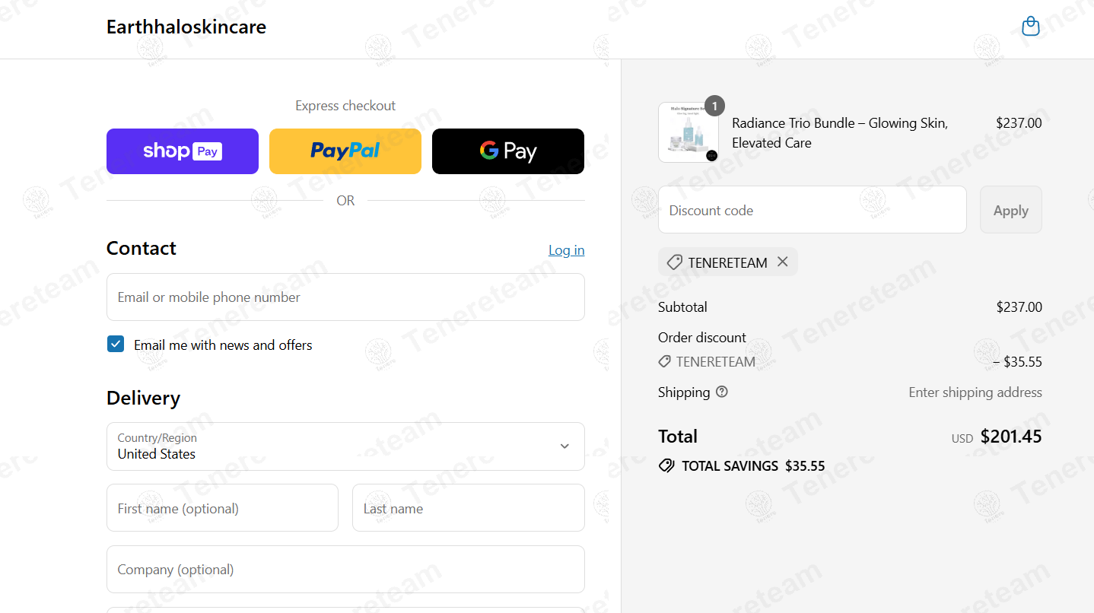1094x613 pixels.
Task: Select the Last name field
Action: [468, 508]
